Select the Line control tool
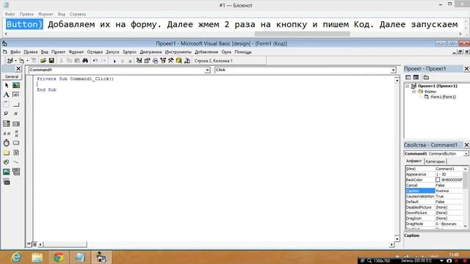 pos(16,162)
